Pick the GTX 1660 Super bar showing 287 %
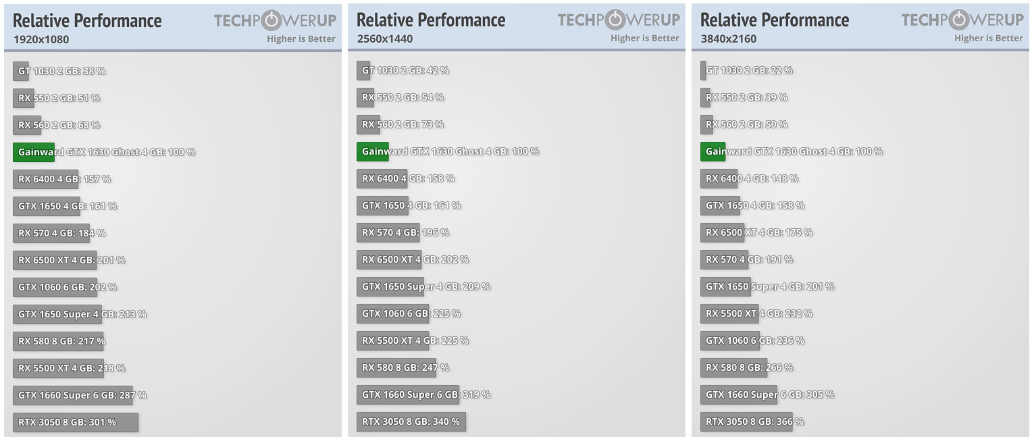This screenshot has height=437, width=1034. pyautogui.click(x=73, y=395)
